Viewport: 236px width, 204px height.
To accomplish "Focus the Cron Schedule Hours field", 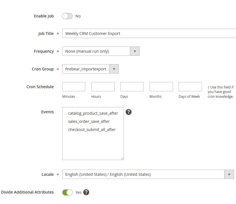I will (x=103, y=87).
